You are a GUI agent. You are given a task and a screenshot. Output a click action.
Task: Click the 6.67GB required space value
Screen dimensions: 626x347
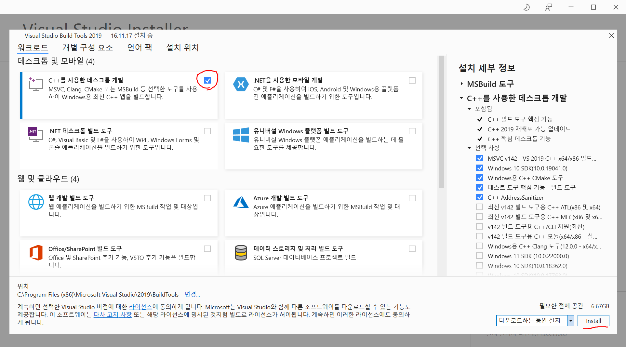click(600, 306)
